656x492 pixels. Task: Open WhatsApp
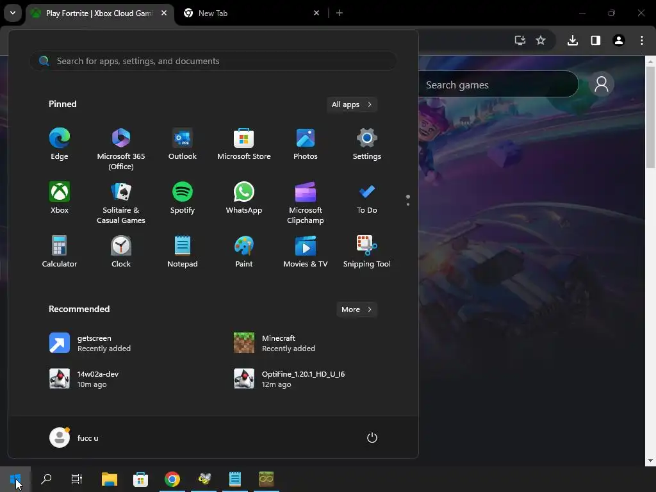coord(244,198)
